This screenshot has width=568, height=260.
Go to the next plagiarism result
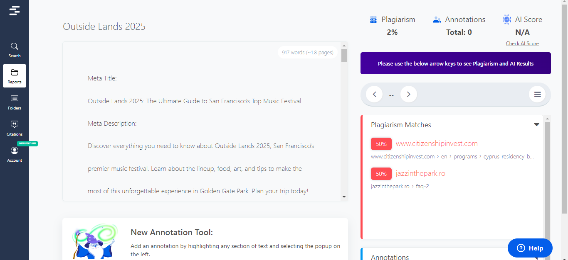coord(408,95)
